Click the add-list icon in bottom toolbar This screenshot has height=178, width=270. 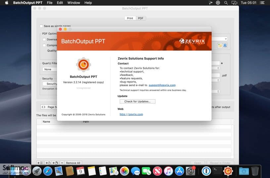click(x=40, y=163)
